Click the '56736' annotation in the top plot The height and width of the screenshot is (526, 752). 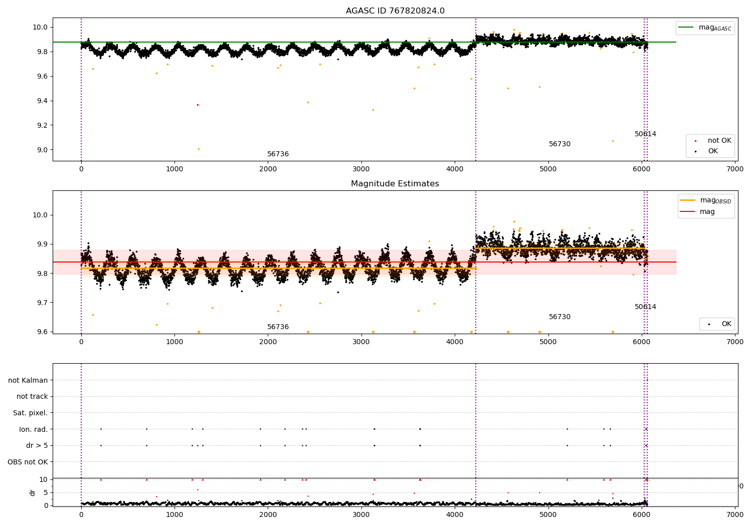point(278,154)
